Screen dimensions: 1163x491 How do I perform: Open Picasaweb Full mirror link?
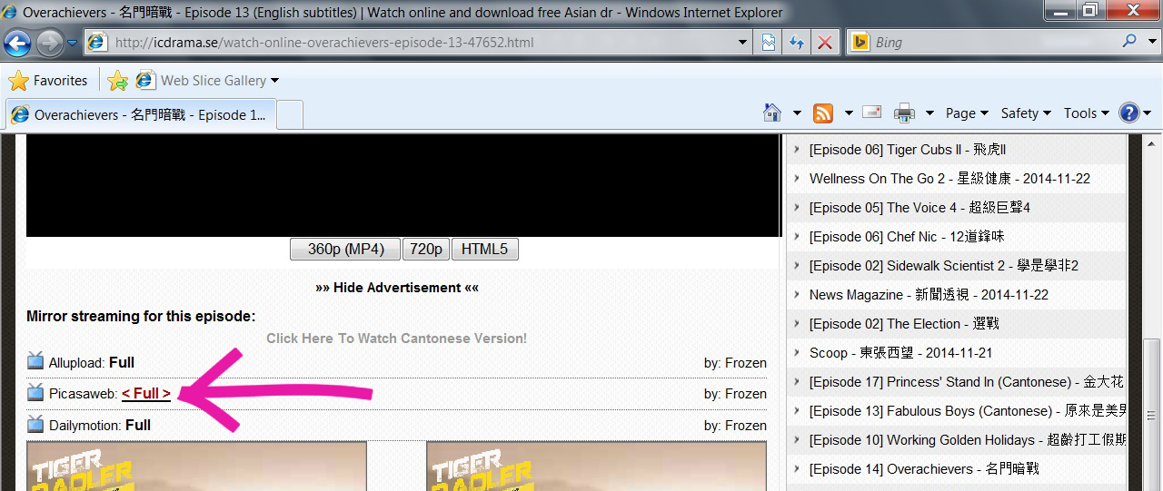pyautogui.click(x=146, y=394)
